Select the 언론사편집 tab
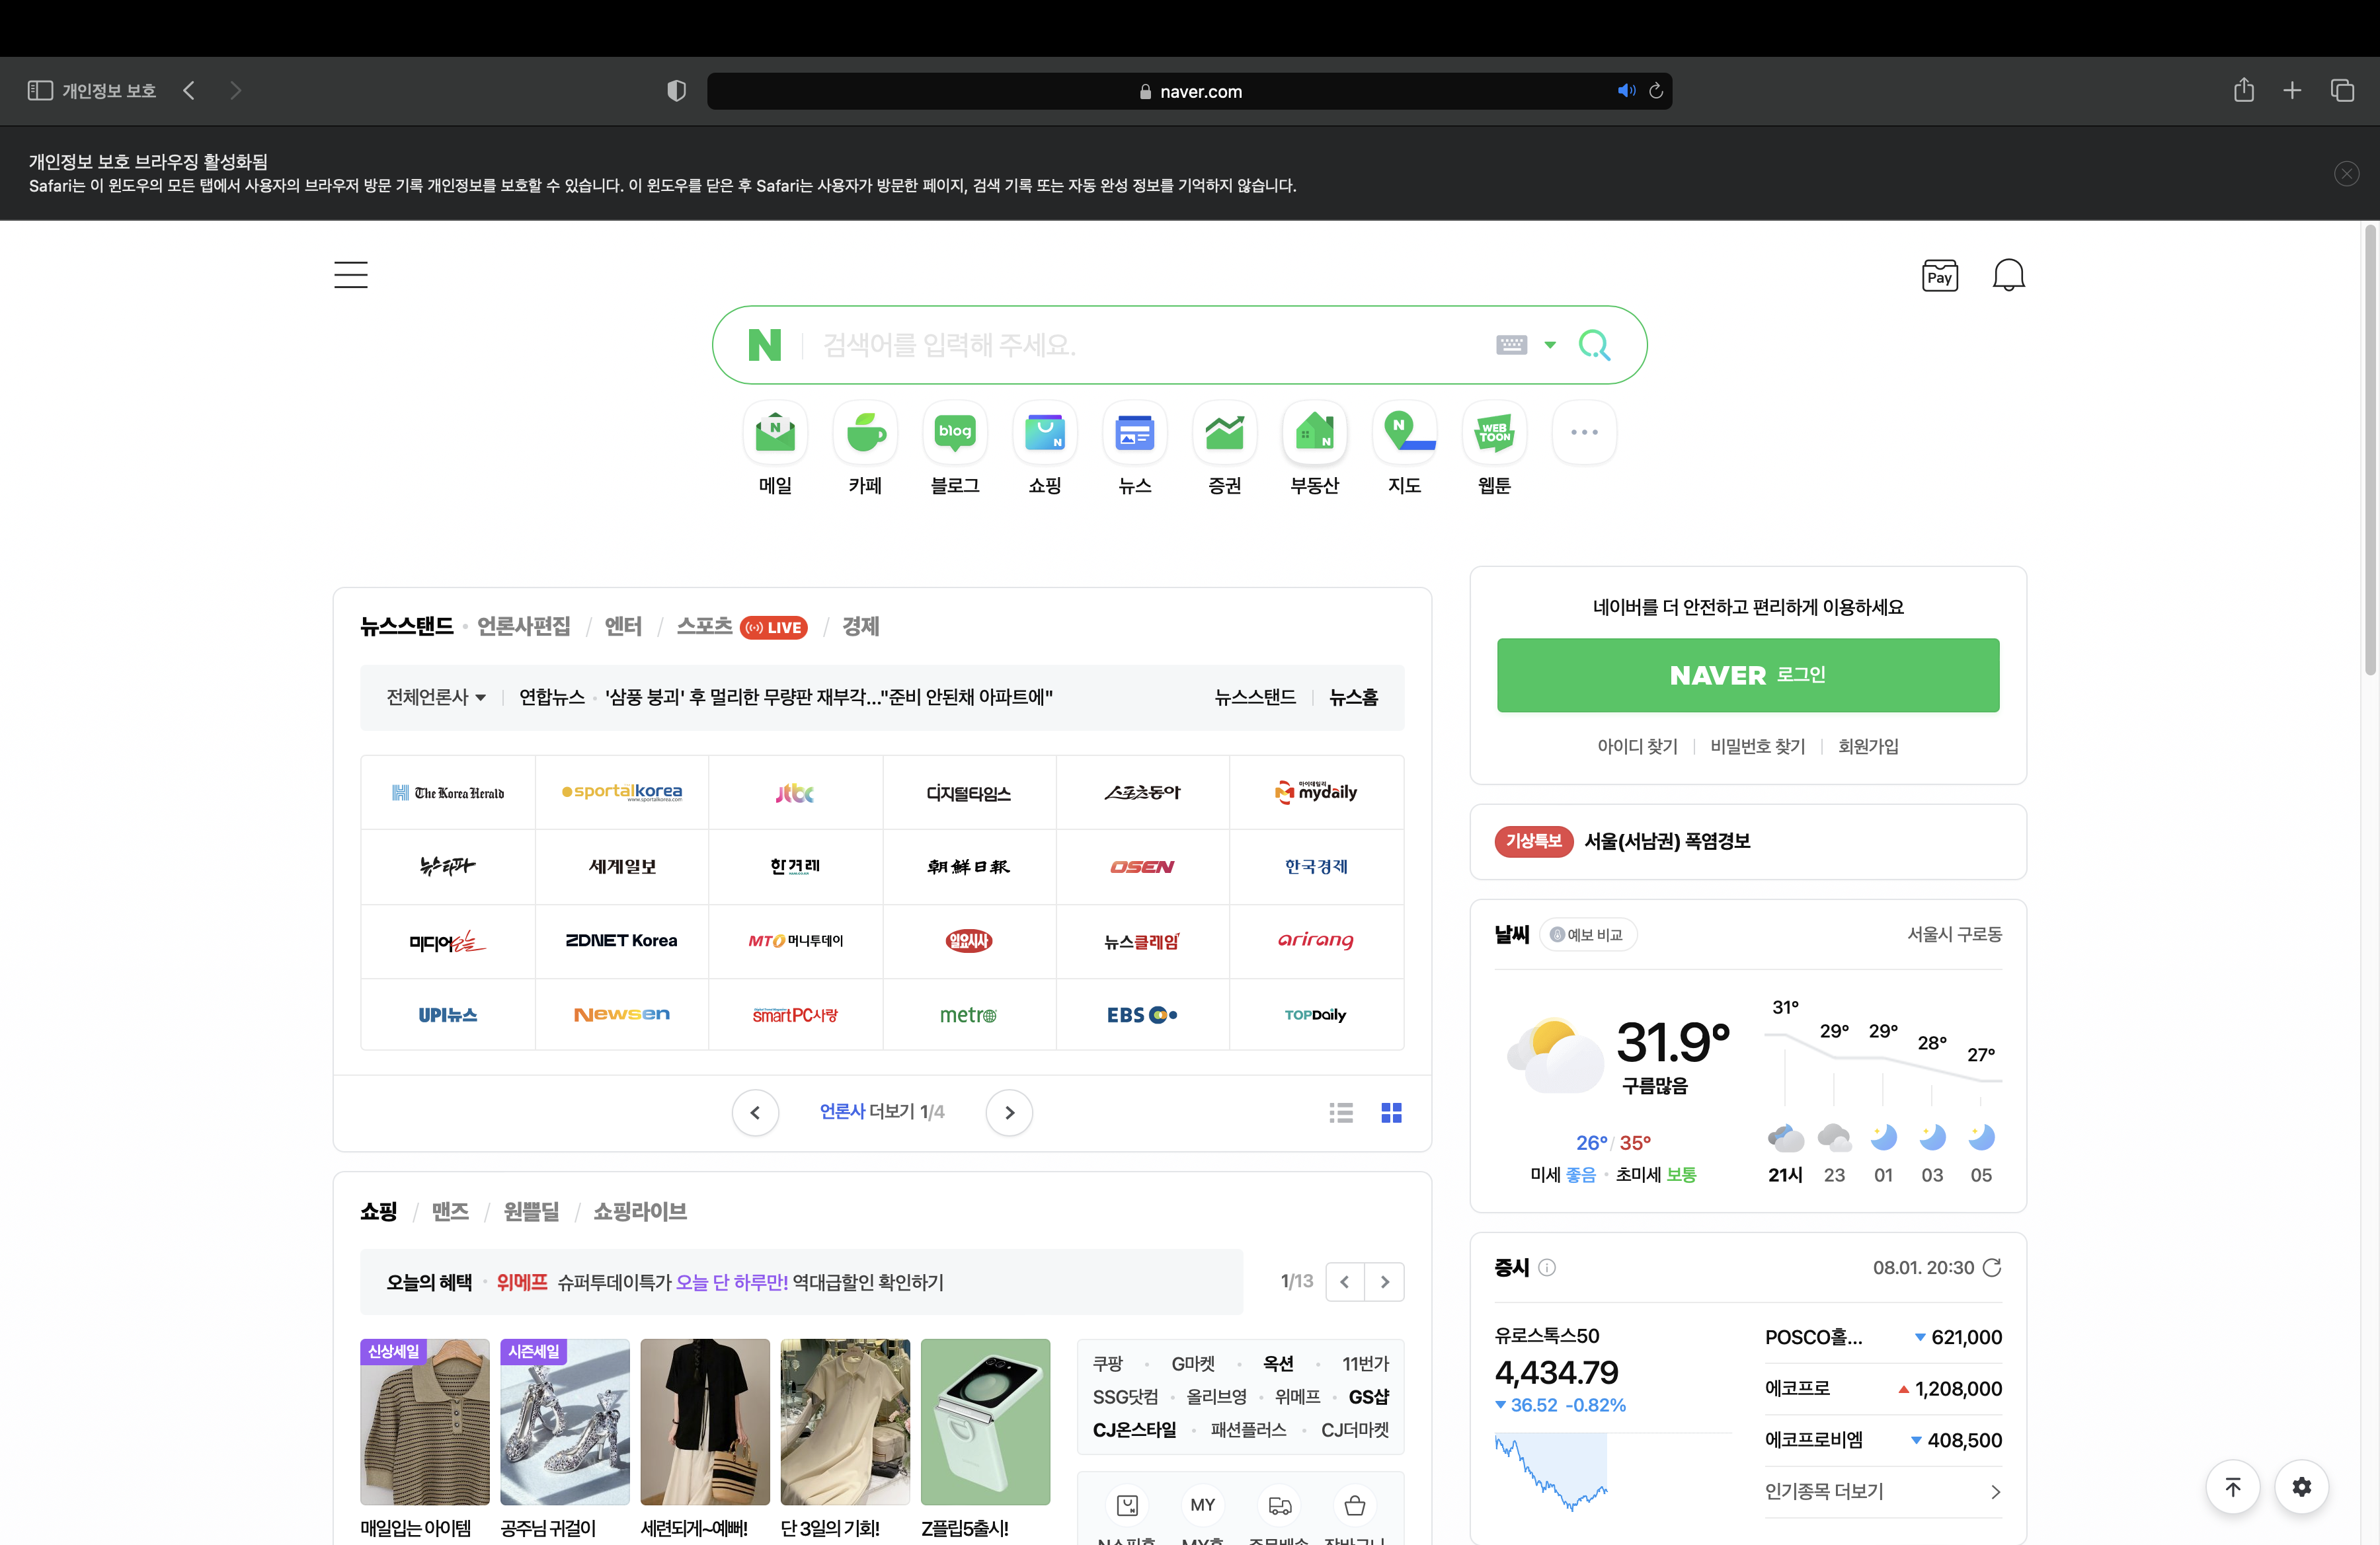The height and width of the screenshot is (1545, 2380). coord(523,626)
